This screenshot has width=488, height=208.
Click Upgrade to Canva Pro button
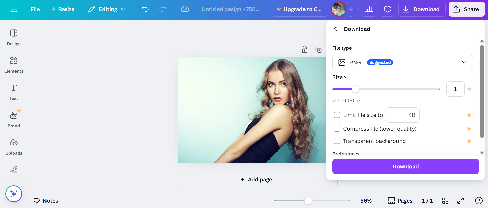[299, 9]
